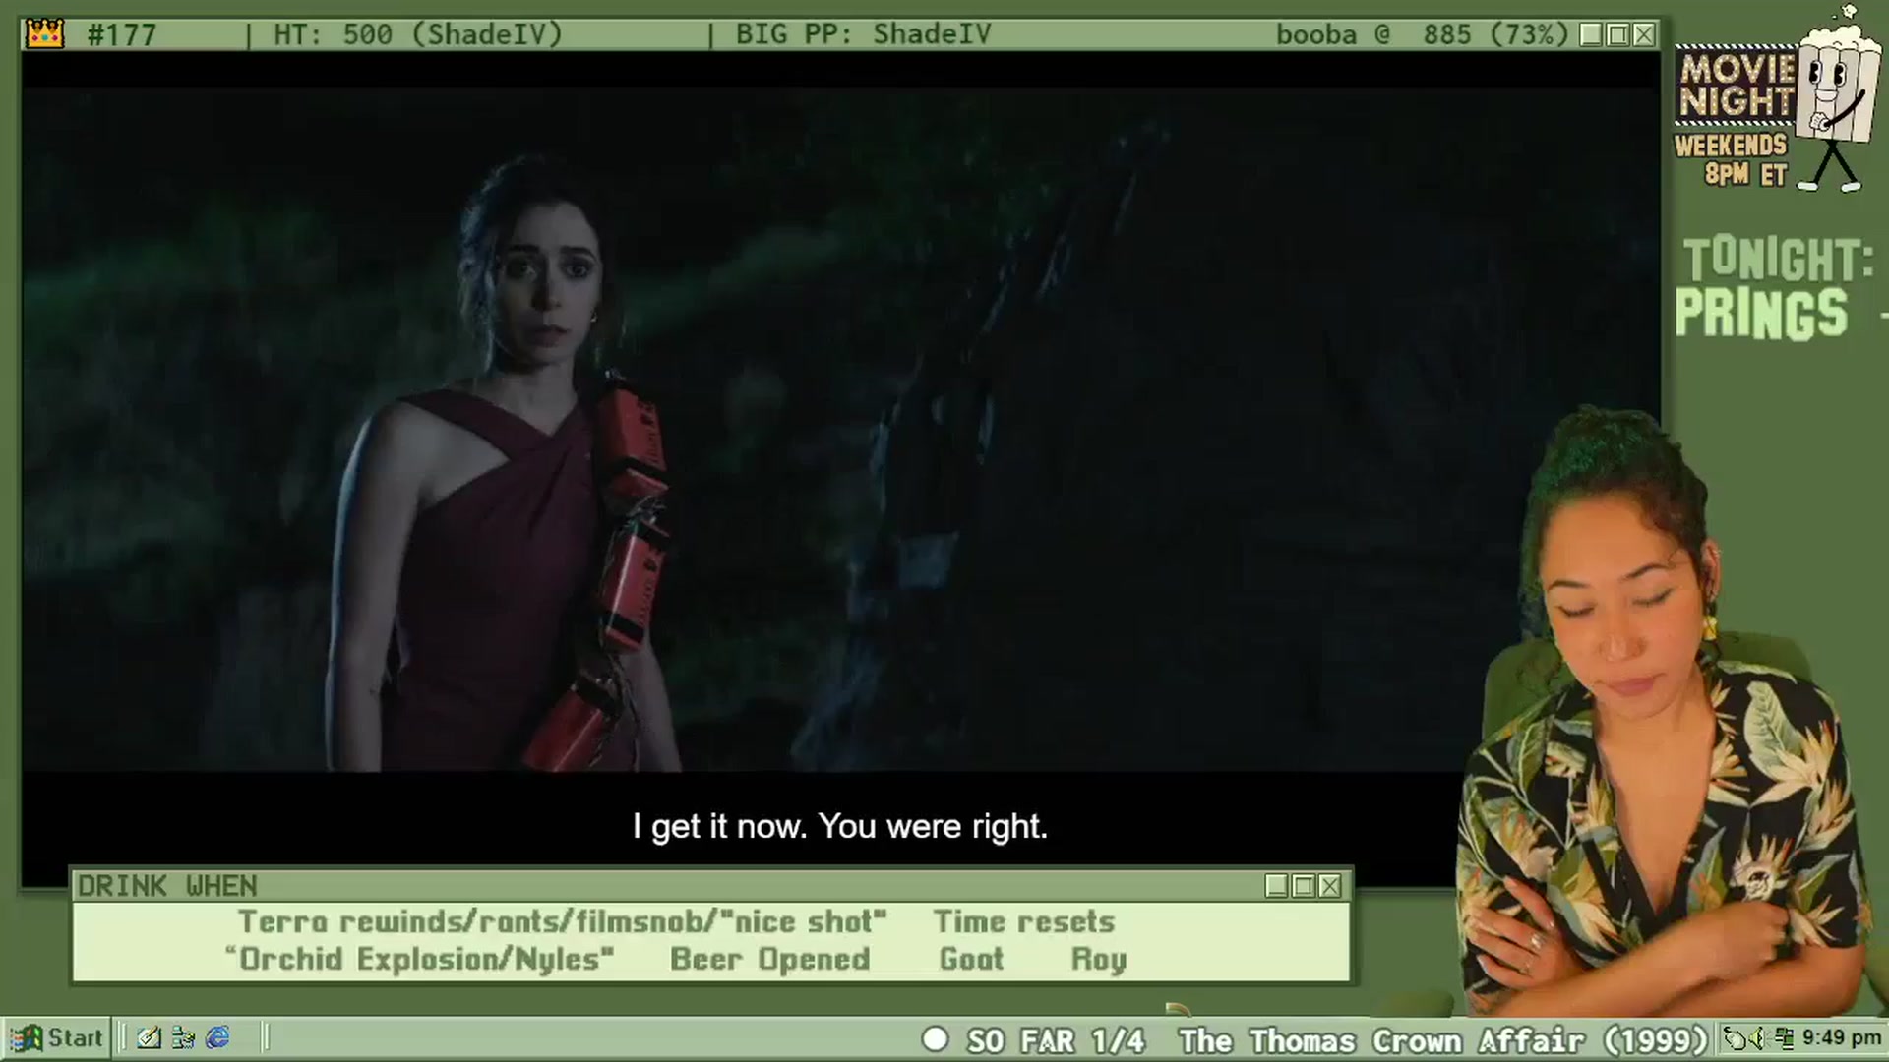The width and height of the screenshot is (1889, 1062).
Task: Click the 'Time resets' drink rule
Action: click(x=1023, y=921)
